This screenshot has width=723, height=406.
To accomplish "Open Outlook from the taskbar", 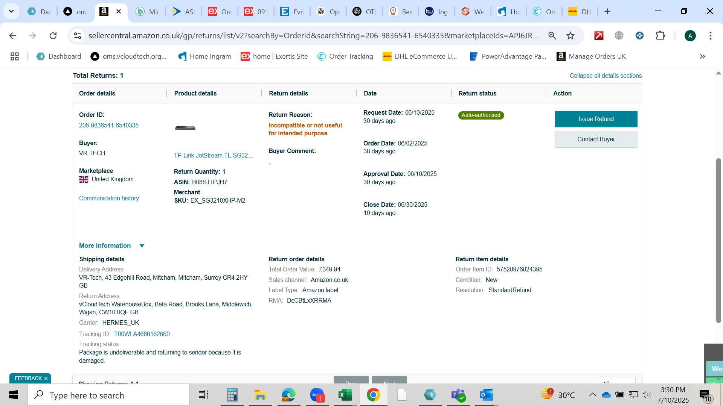I will [486, 395].
